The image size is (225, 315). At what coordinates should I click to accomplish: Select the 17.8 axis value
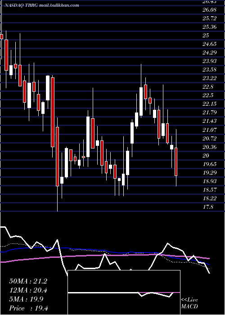[x=208, y=207]
